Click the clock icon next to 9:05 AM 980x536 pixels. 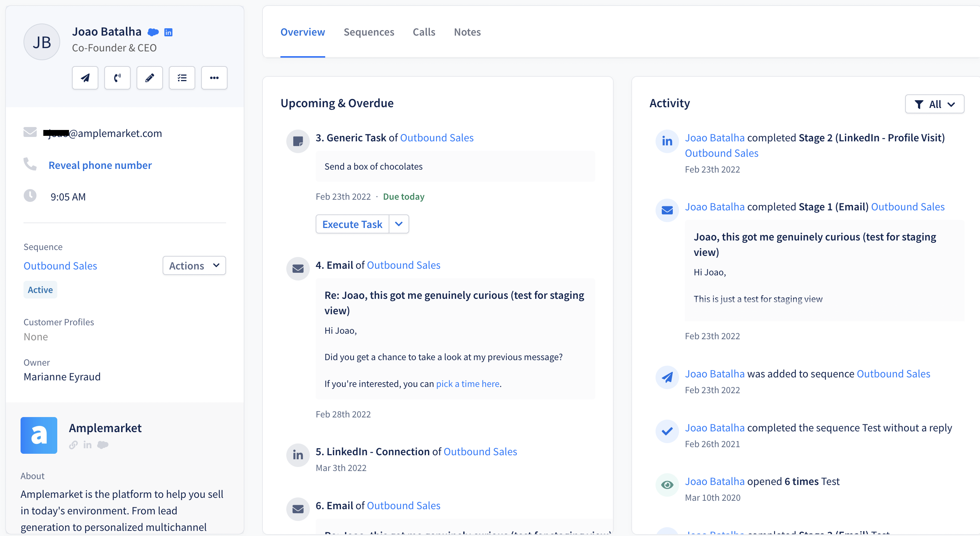[30, 196]
